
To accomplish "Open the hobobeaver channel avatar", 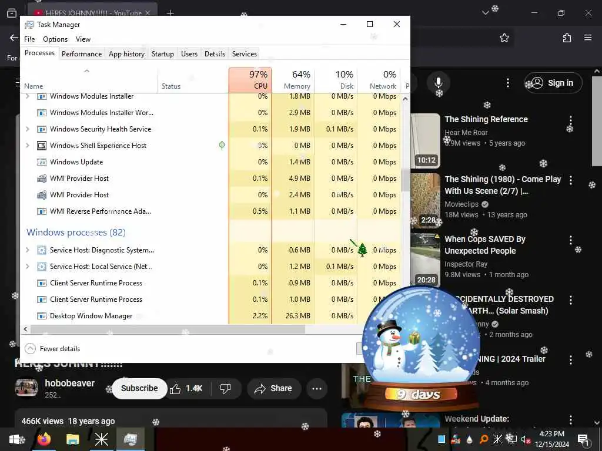I will [x=26, y=388].
